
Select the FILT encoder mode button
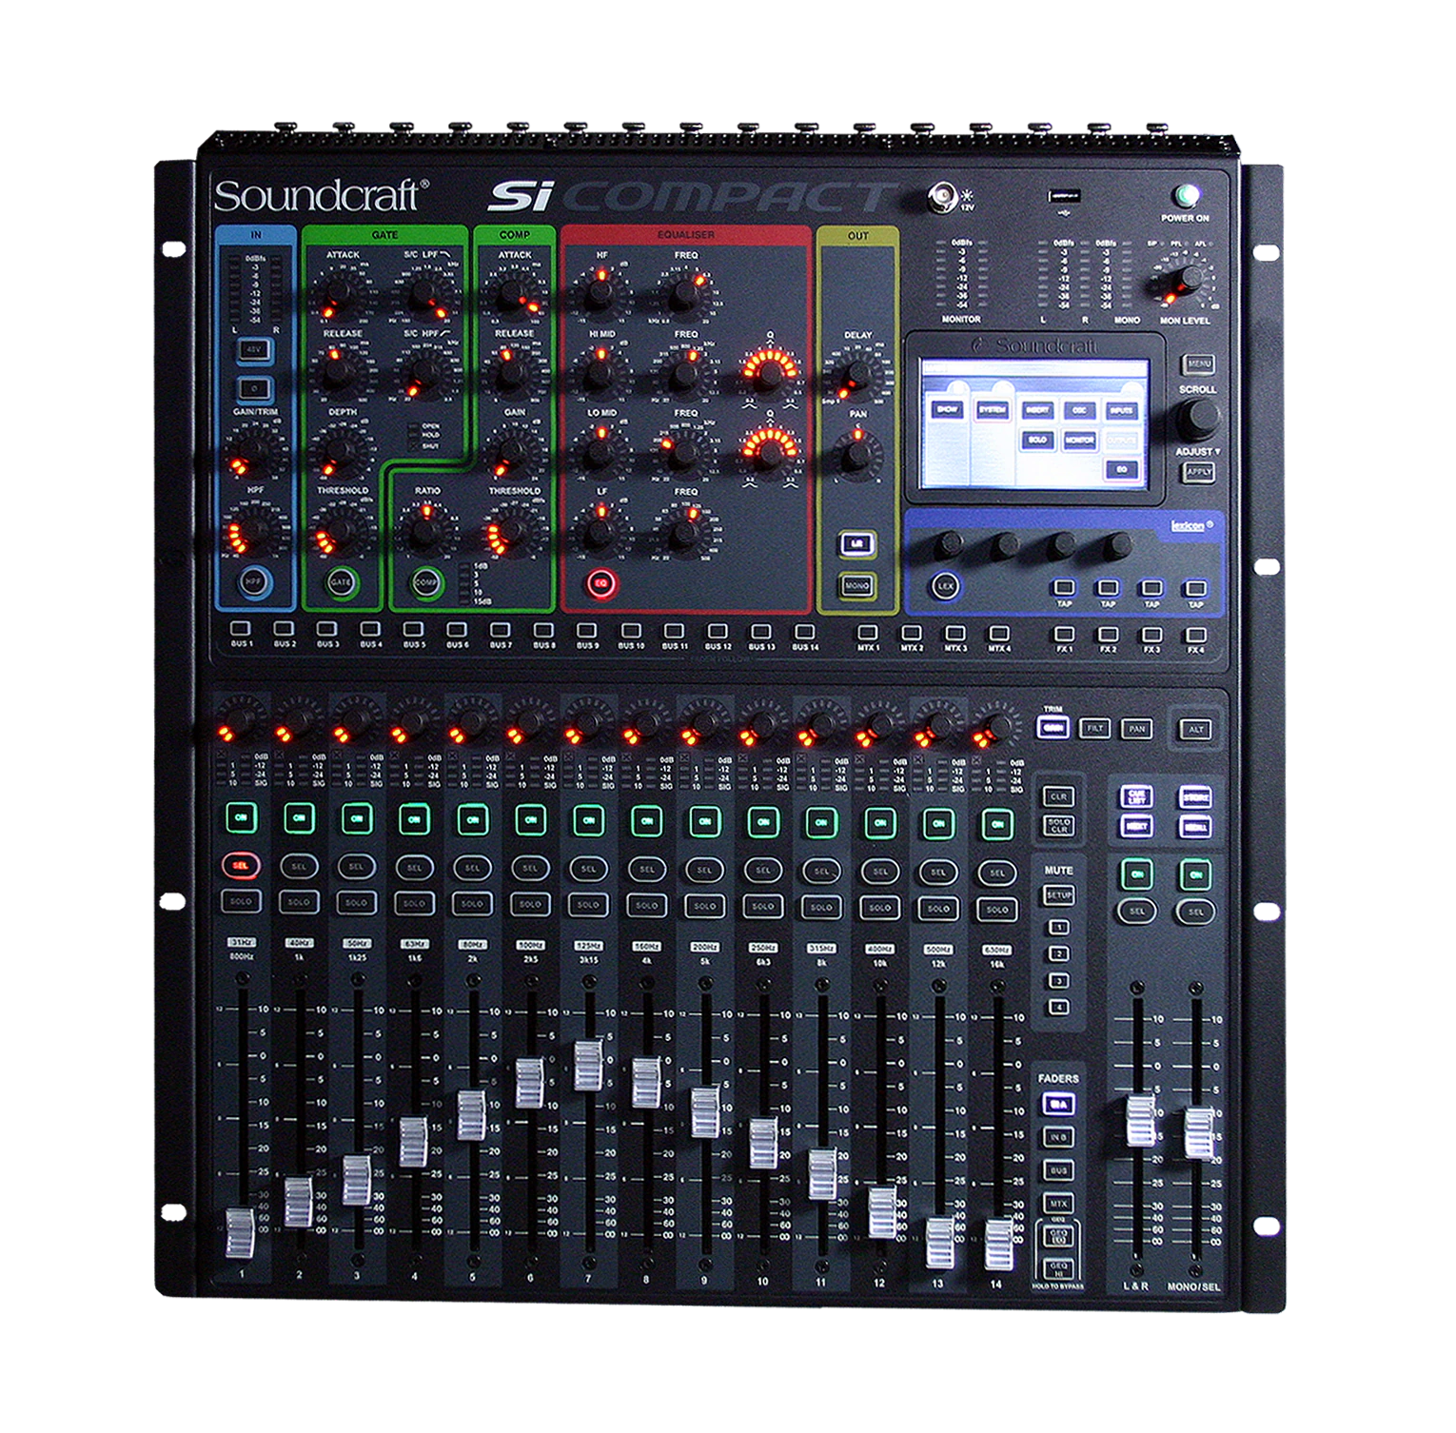pyautogui.click(x=1094, y=728)
